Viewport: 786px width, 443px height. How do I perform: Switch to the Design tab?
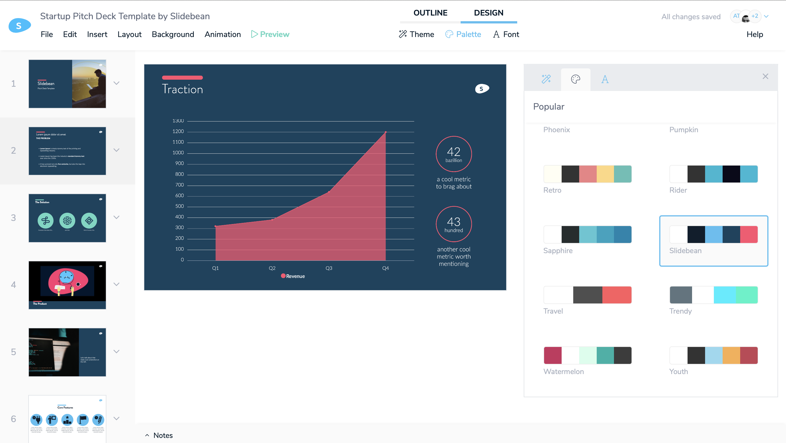click(489, 12)
